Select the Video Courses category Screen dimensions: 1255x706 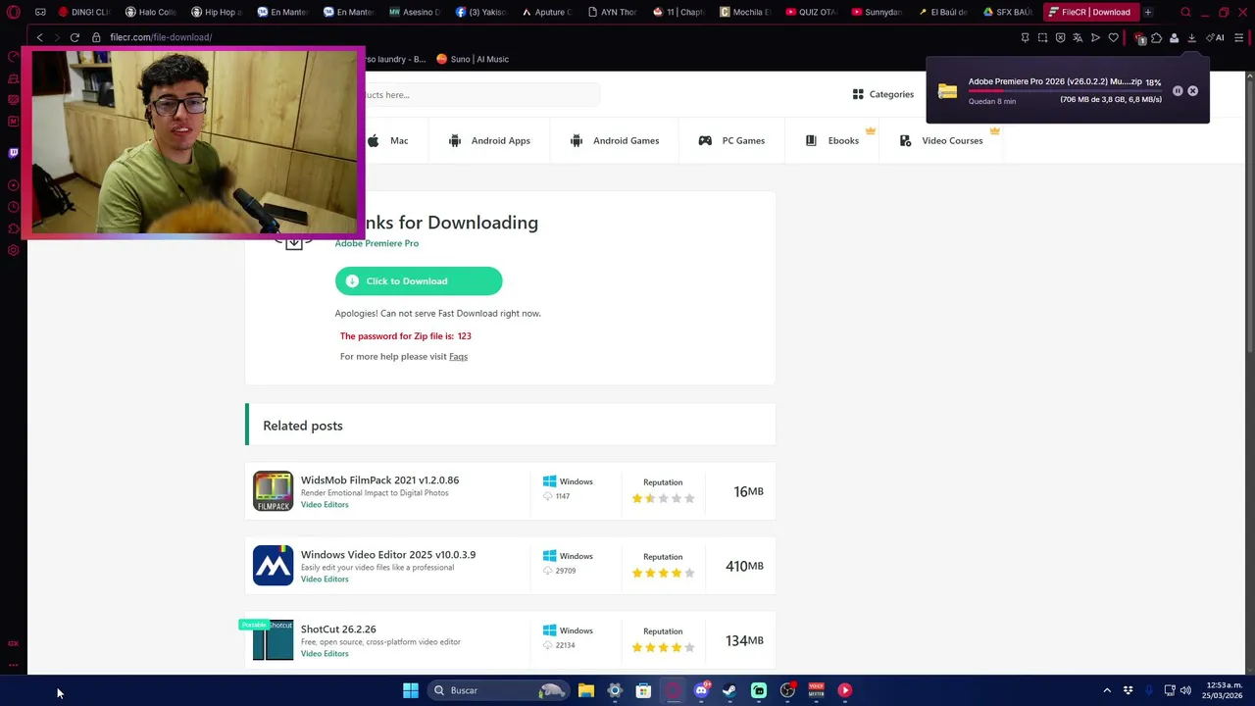[x=941, y=140]
